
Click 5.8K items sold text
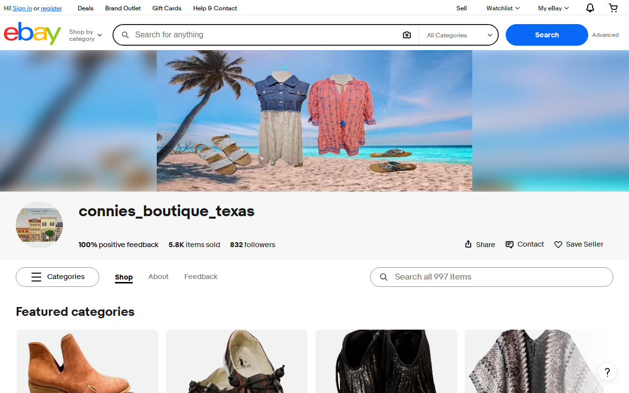194,245
